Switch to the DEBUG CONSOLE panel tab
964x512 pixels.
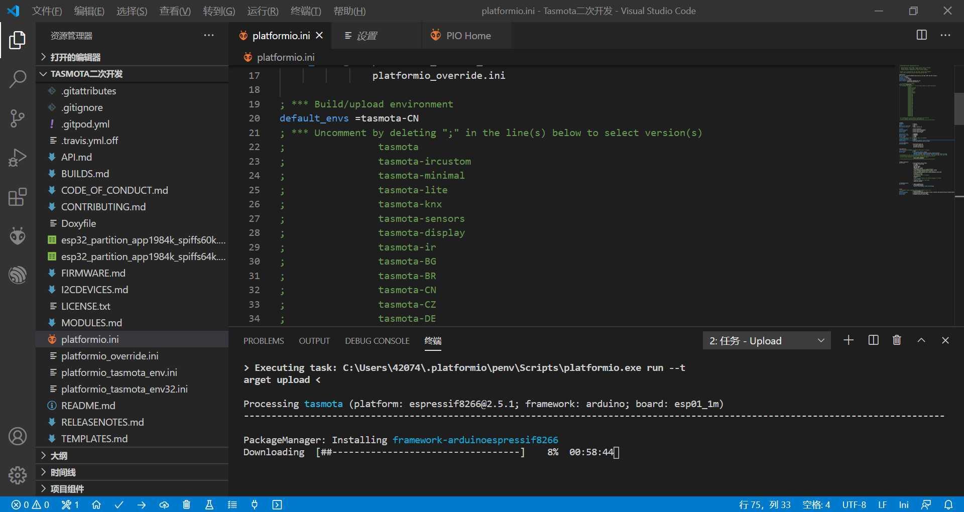pyautogui.click(x=377, y=341)
